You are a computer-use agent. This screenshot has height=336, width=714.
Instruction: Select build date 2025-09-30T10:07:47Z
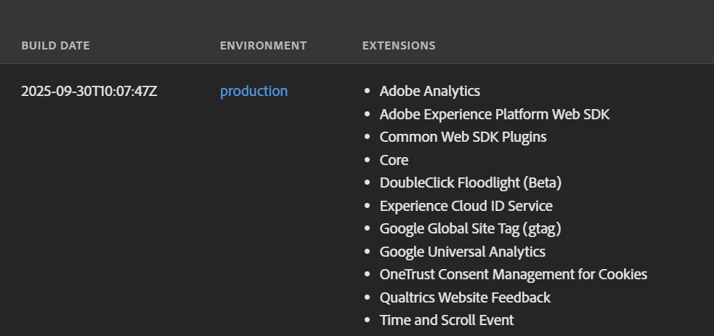tap(89, 91)
